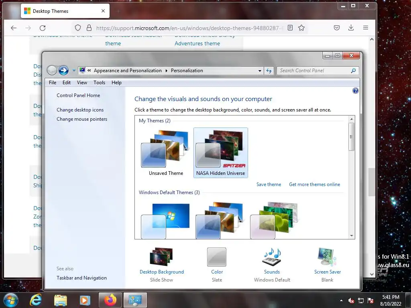Bookmark this page with the star
Viewport: 411px width, 308px height.
point(301,28)
